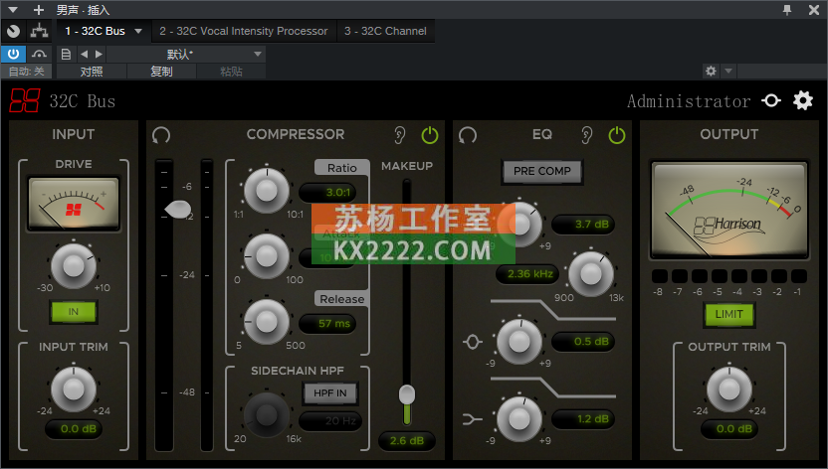Open the preset file icon

(x=66, y=54)
